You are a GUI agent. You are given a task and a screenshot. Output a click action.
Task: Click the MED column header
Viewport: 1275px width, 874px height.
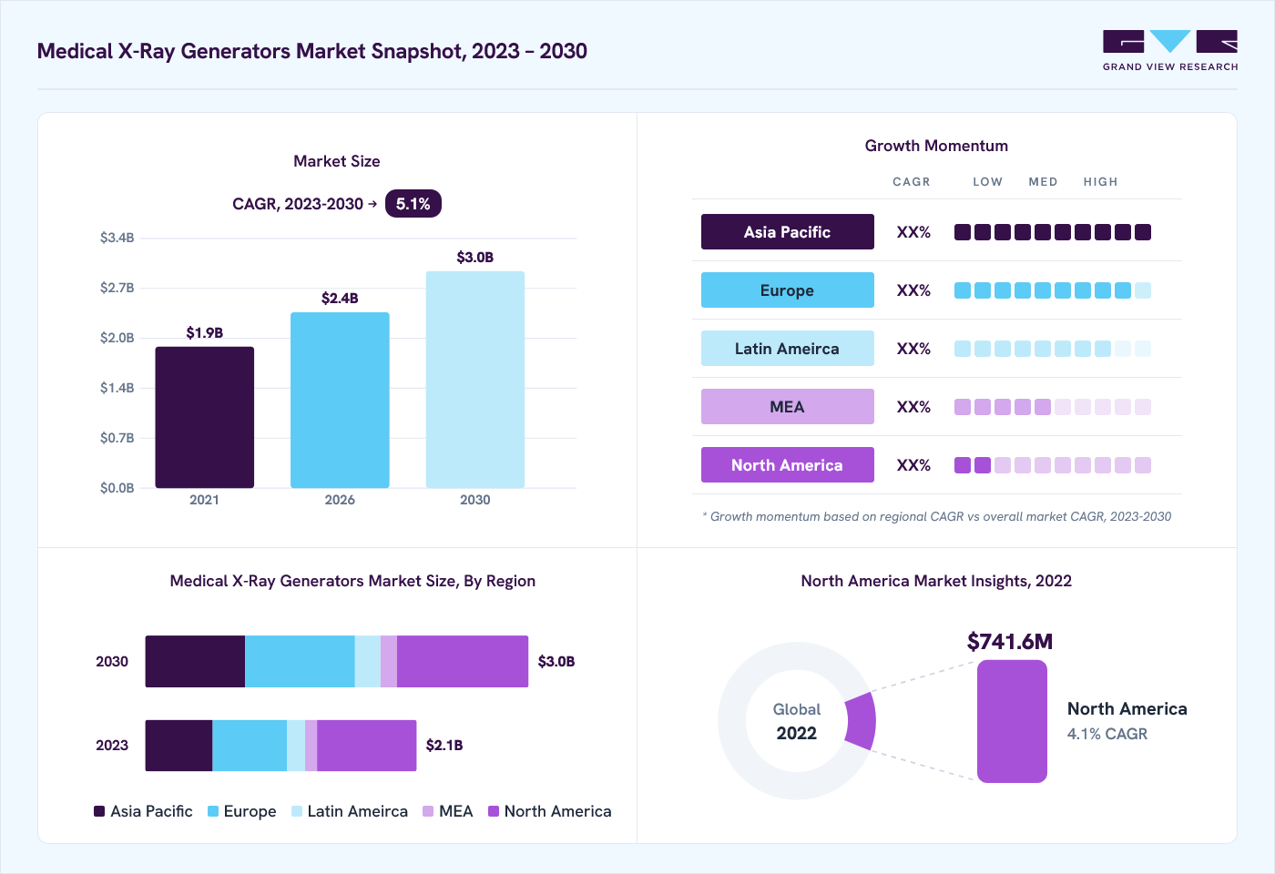[1044, 182]
